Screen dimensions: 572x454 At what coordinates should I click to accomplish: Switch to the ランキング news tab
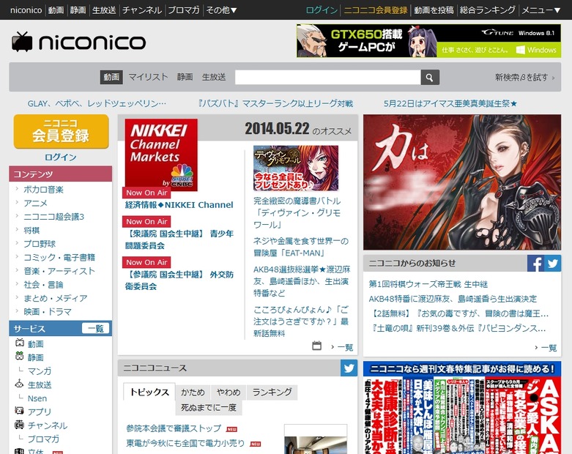coord(272,392)
